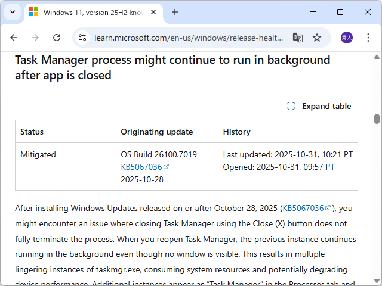
Task: Open the tab search dropdown arrow
Action: (x=13, y=12)
